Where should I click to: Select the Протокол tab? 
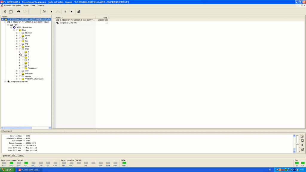tap(6, 156)
